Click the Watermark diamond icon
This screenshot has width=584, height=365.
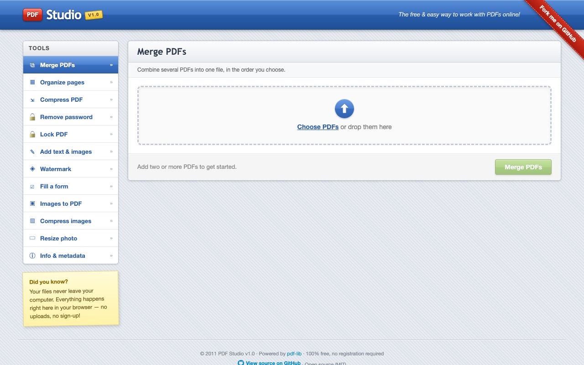32,169
